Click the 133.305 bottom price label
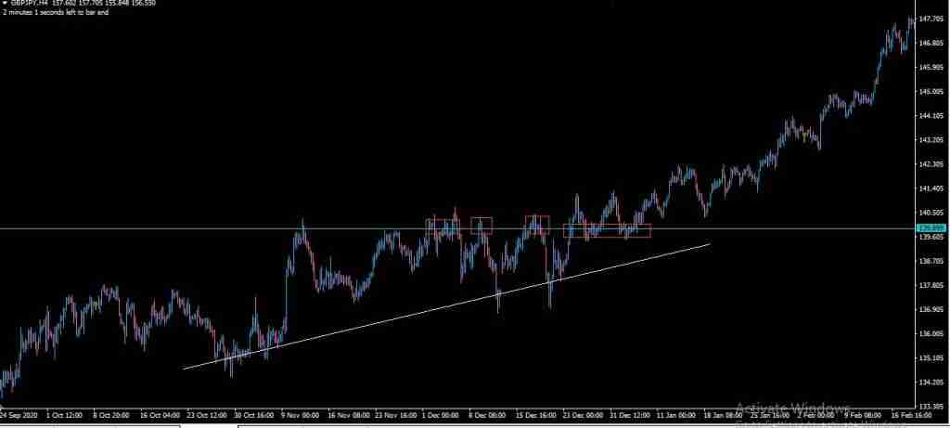 click(x=931, y=406)
